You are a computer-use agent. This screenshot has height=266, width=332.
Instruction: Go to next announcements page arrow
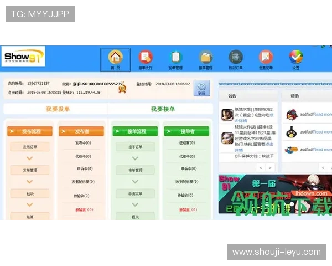270,168
